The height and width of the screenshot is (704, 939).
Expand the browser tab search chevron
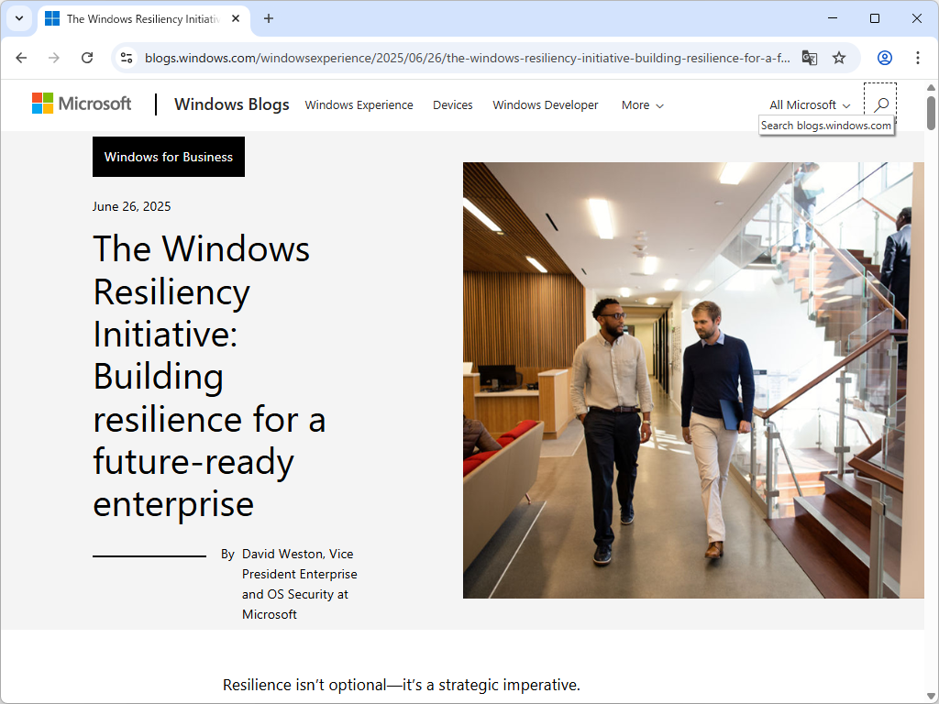19,18
